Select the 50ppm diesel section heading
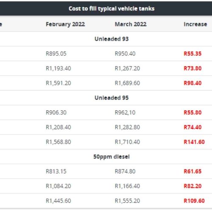Viewport: 212px width, 212px height. [x=112, y=157]
